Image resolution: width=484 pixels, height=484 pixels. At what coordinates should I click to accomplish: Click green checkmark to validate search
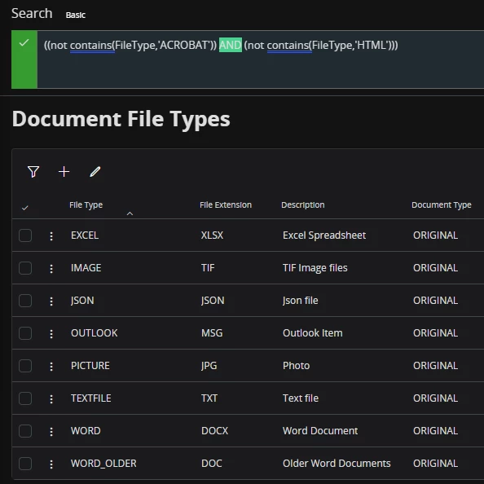coord(24,42)
